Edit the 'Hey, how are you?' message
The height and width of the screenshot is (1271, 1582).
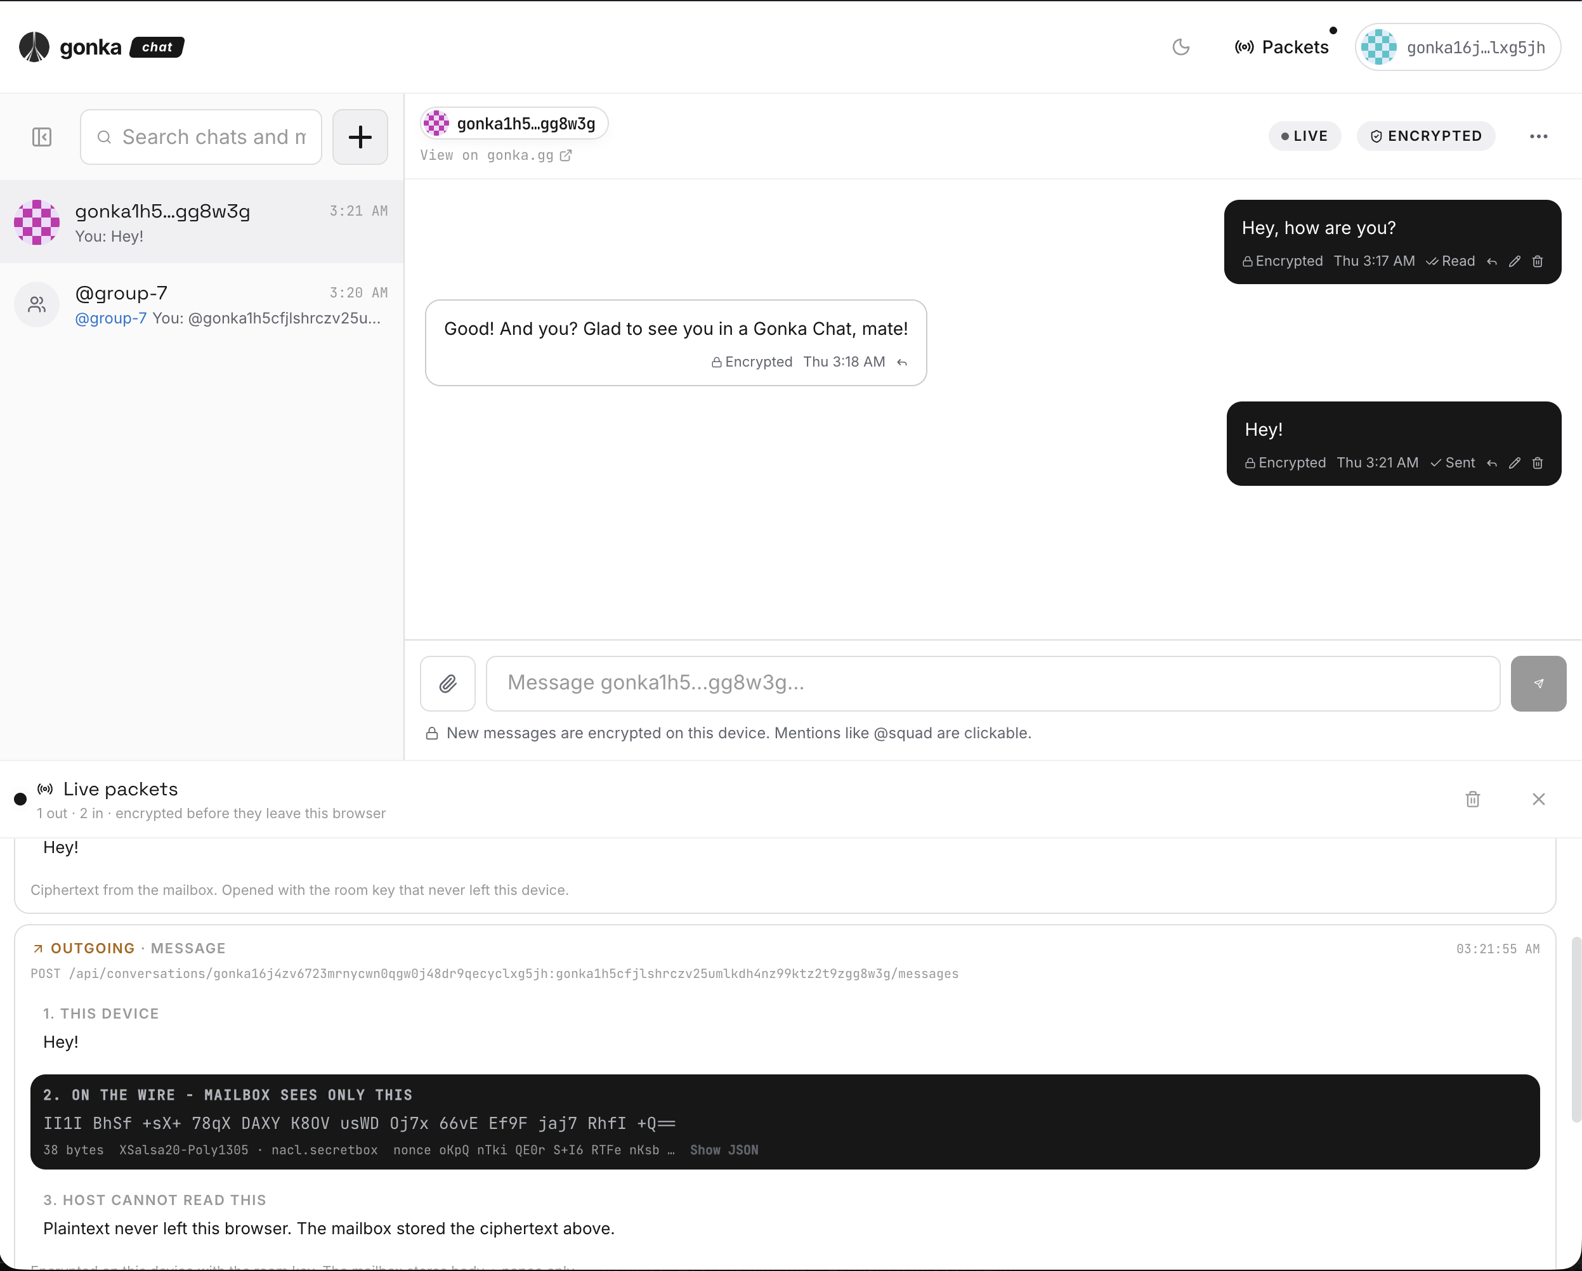pos(1513,261)
